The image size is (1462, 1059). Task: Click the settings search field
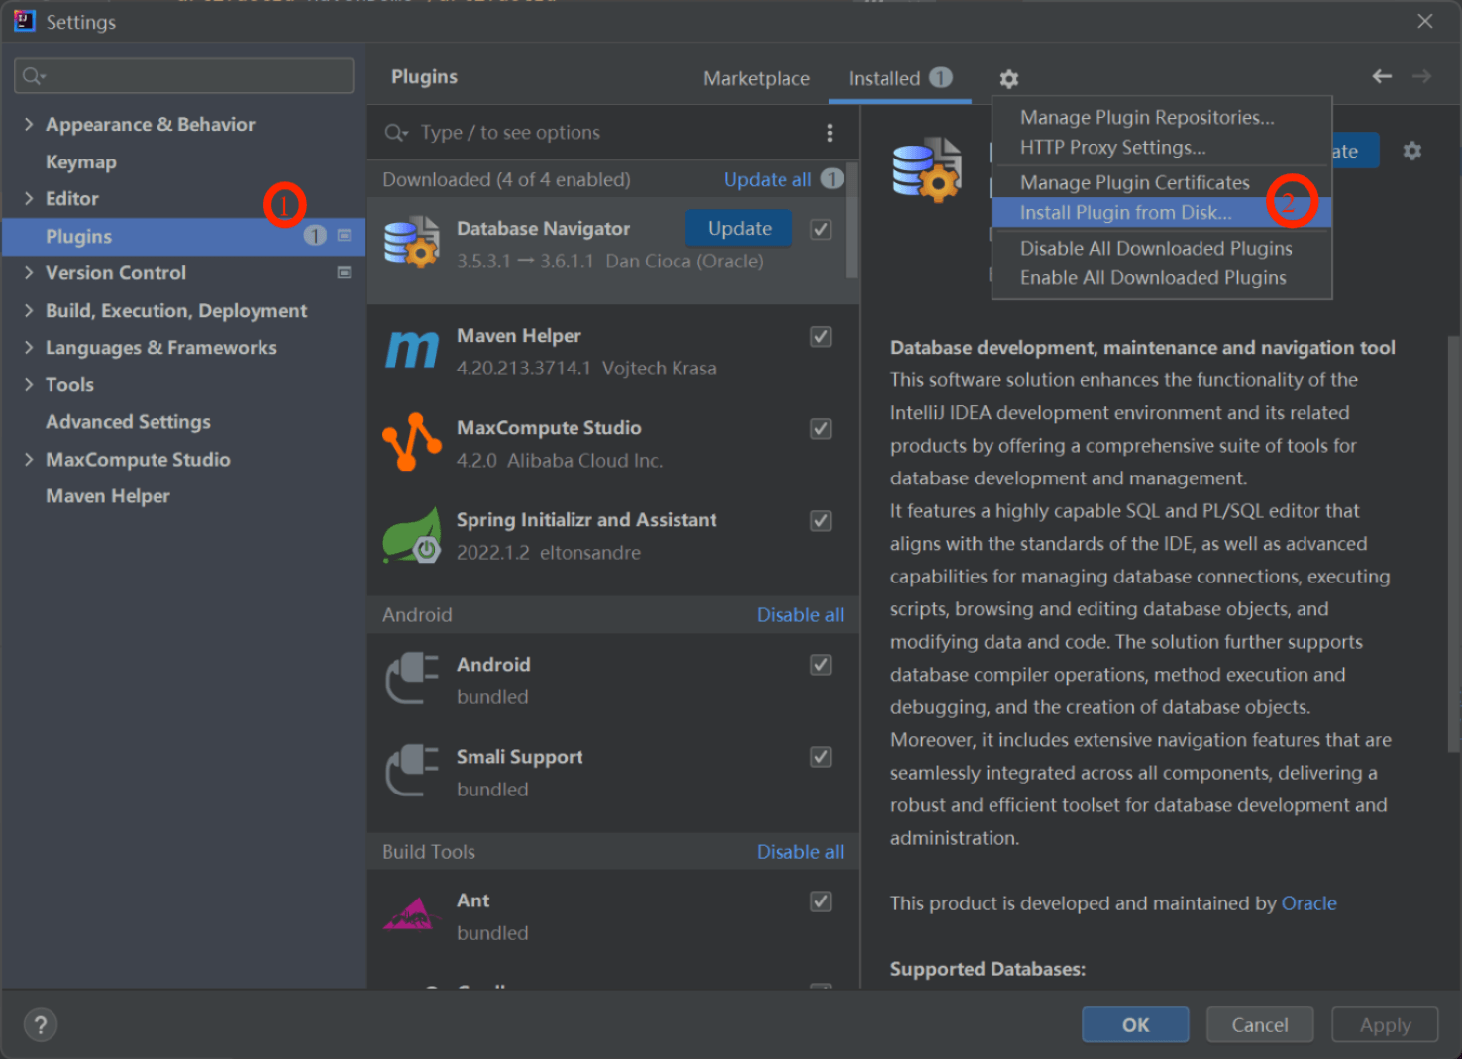click(x=184, y=76)
